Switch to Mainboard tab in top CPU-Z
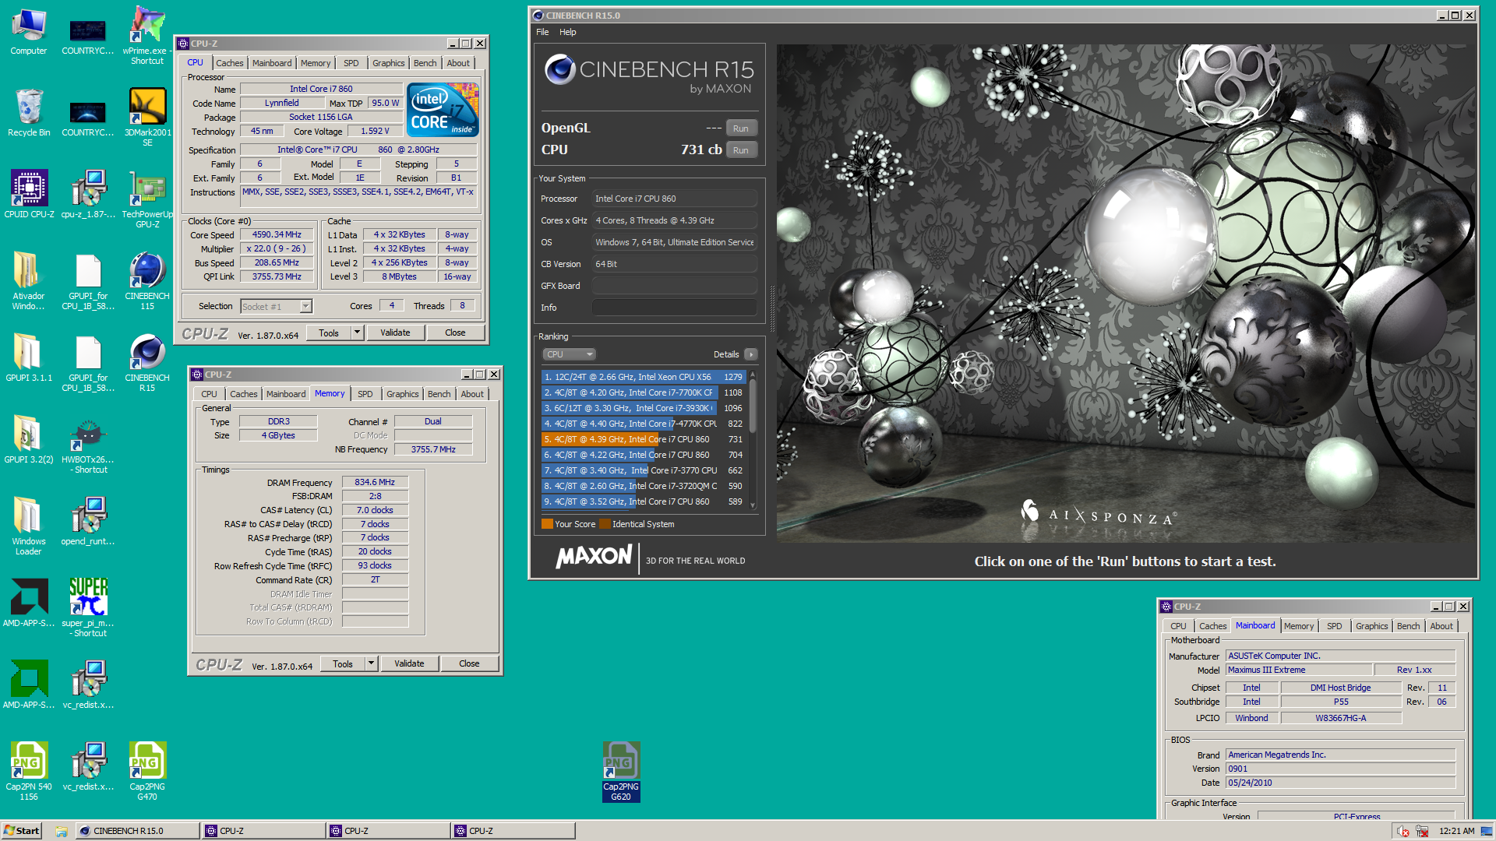Screen dimensions: 1496x841 pos(272,63)
